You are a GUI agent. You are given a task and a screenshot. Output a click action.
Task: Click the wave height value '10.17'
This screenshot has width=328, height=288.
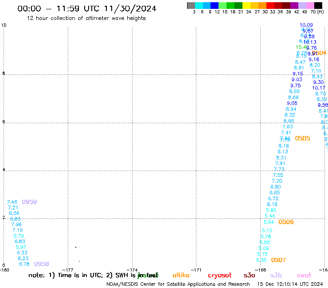(319, 88)
